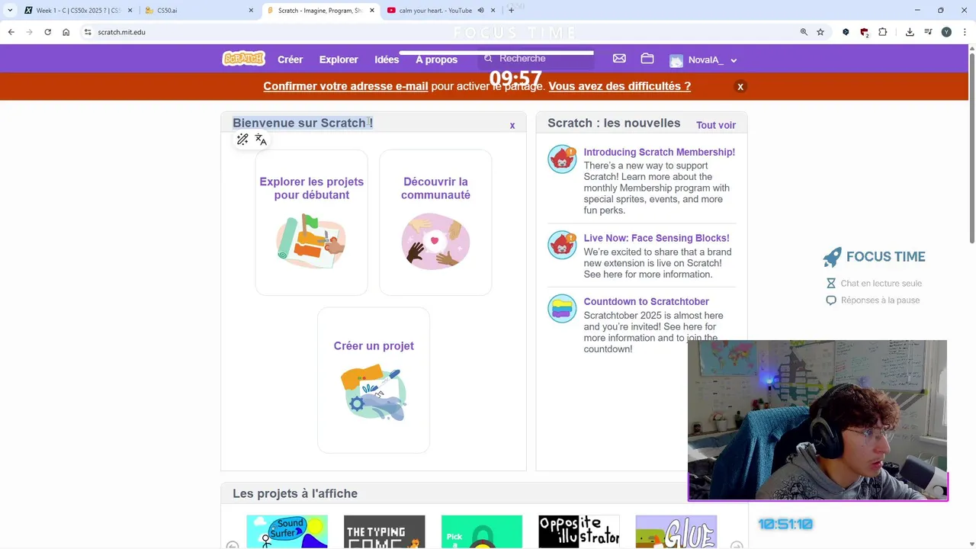This screenshot has height=549, width=976.
Task: Open site information icon in address bar
Action: pos(88,32)
